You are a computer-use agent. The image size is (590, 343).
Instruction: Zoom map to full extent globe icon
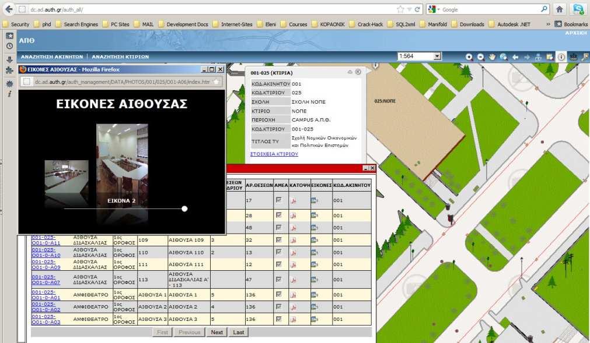[504, 57]
